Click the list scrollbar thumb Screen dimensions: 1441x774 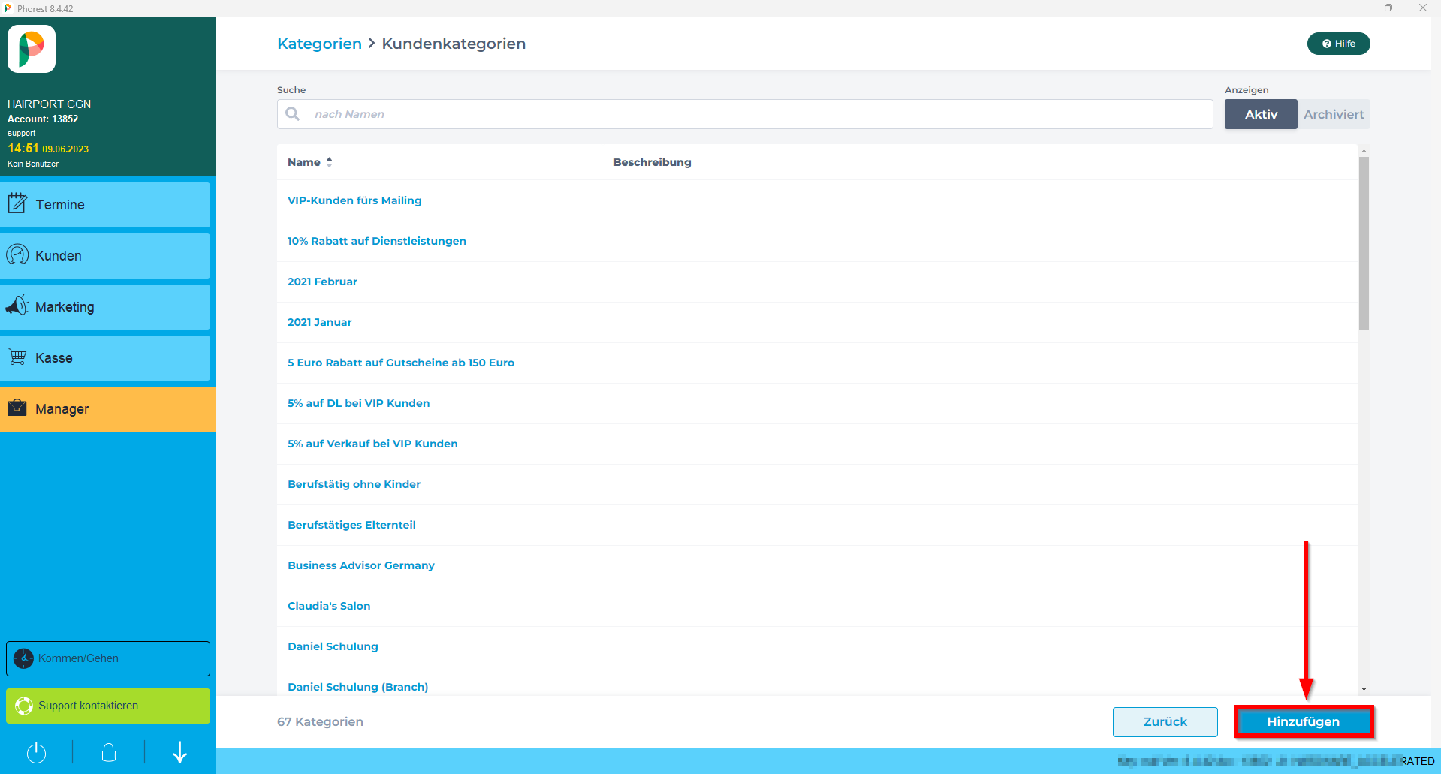click(1364, 243)
